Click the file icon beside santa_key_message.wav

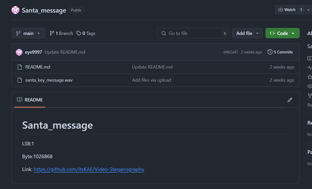20,80
